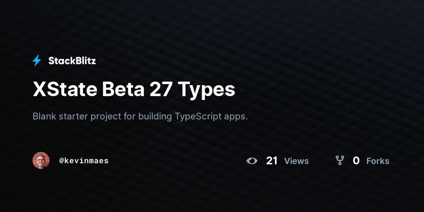Click the word Types in the title
Image resolution: width=424 pixels, height=212 pixels.
point(207,90)
